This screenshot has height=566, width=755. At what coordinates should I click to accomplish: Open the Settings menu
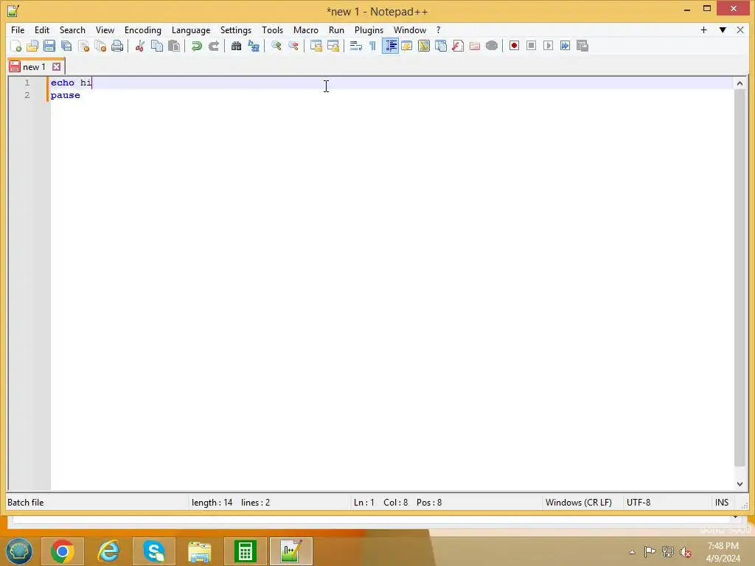click(x=236, y=29)
